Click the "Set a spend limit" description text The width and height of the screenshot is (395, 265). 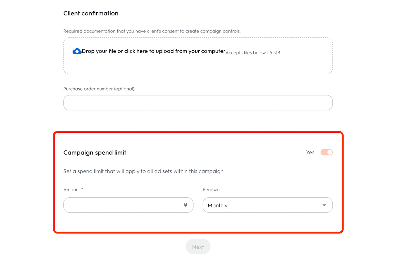(x=143, y=171)
